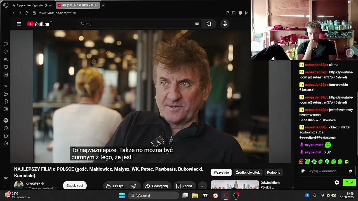Click the chat scrollbar

point(357,123)
